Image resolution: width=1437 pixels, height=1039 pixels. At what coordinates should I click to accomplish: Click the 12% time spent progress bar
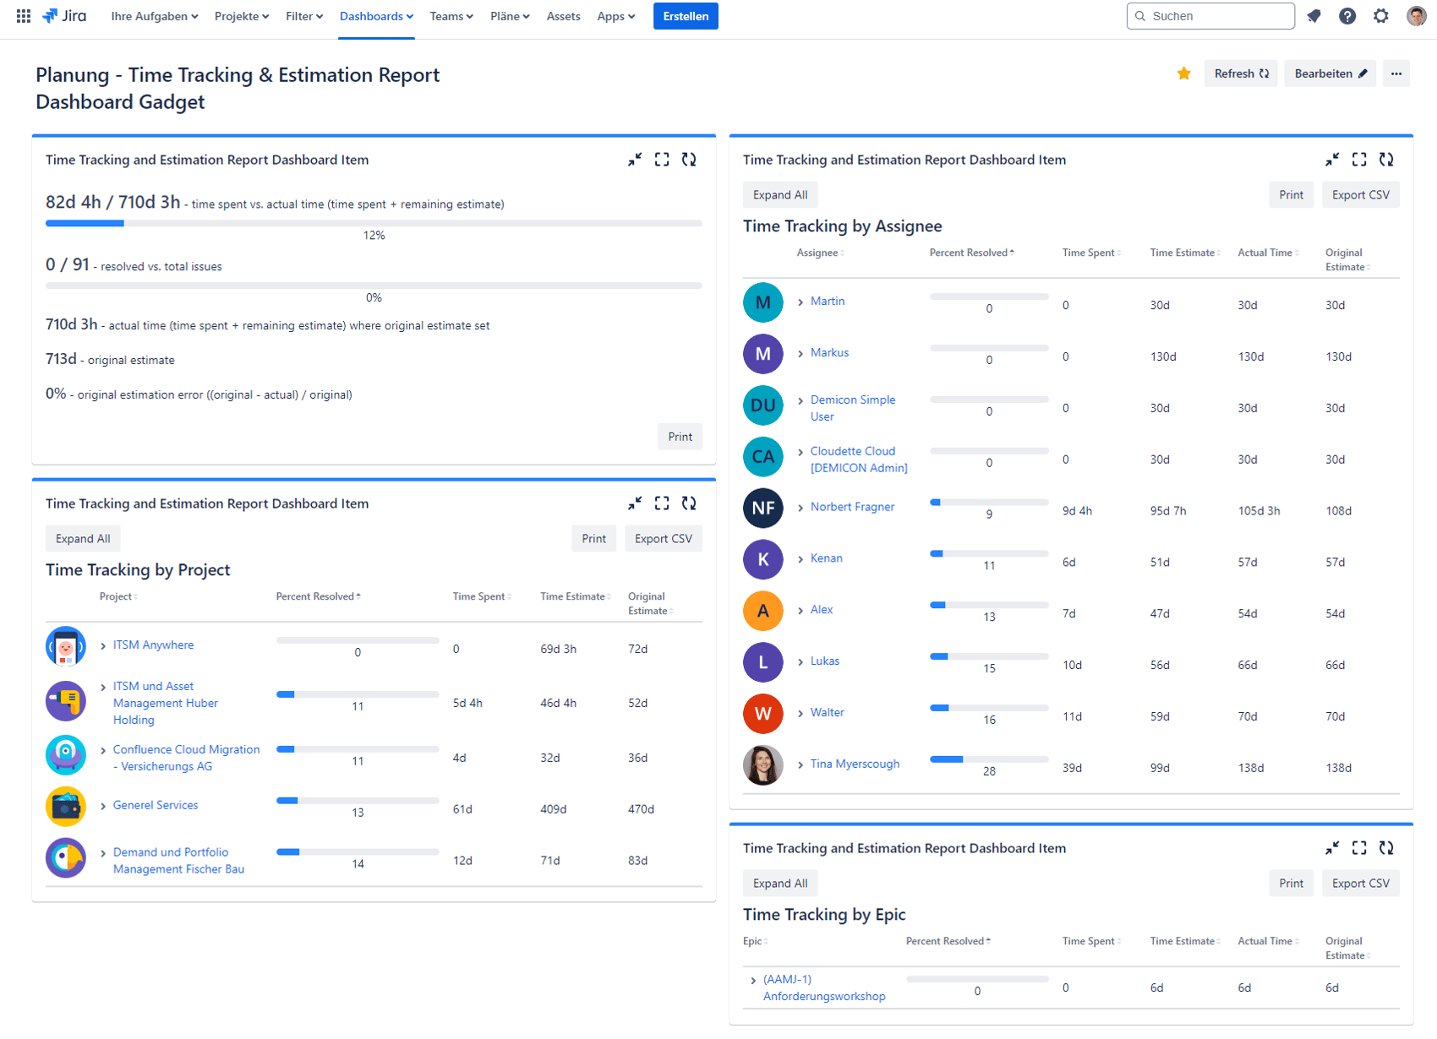[374, 224]
